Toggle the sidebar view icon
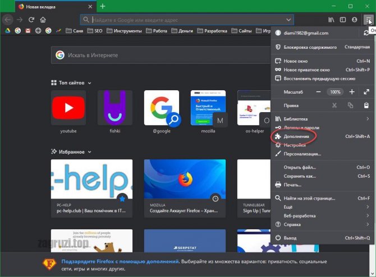This screenshot has height=277, width=376. coord(343,20)
